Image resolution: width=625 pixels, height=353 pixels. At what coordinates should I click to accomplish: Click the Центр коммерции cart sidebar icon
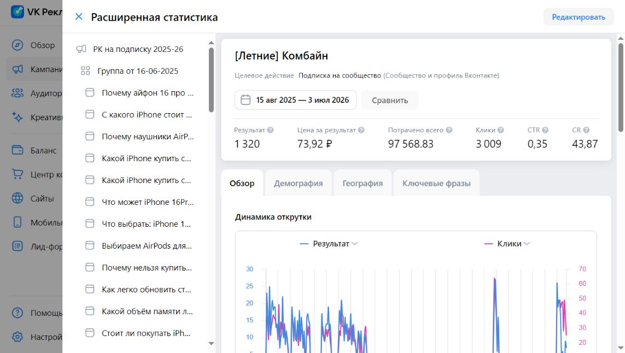[x=17, y=174]
